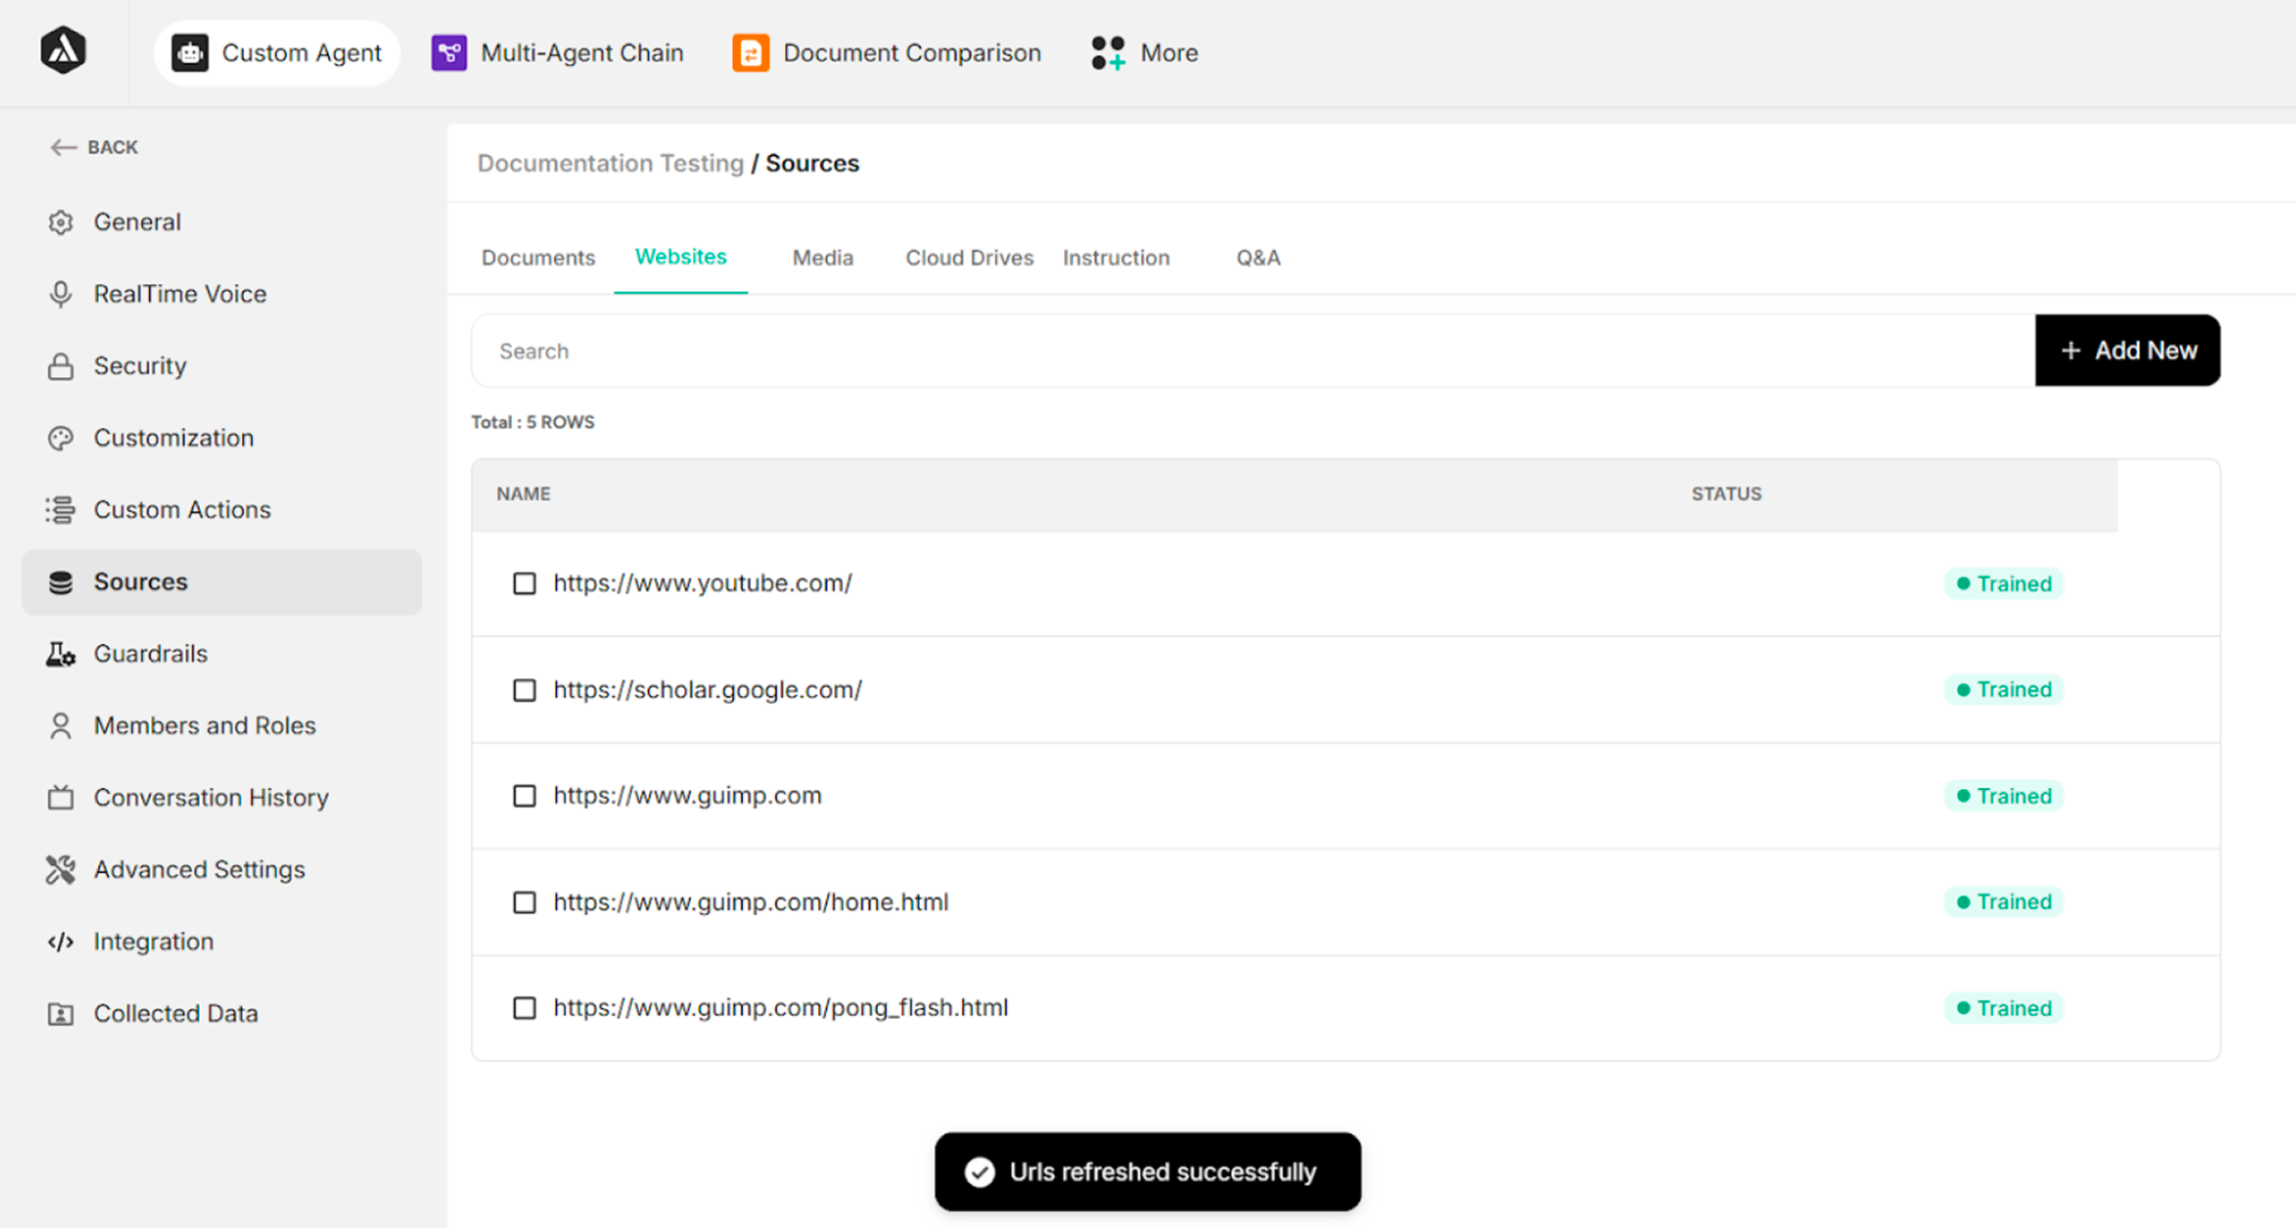Image resolution: width=2296 pixels, height=1228 pixels.
Task: Go back using the BACK link
Action: 95,147
